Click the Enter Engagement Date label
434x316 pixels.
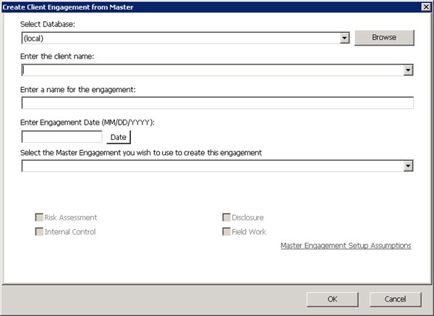(88, 122)
